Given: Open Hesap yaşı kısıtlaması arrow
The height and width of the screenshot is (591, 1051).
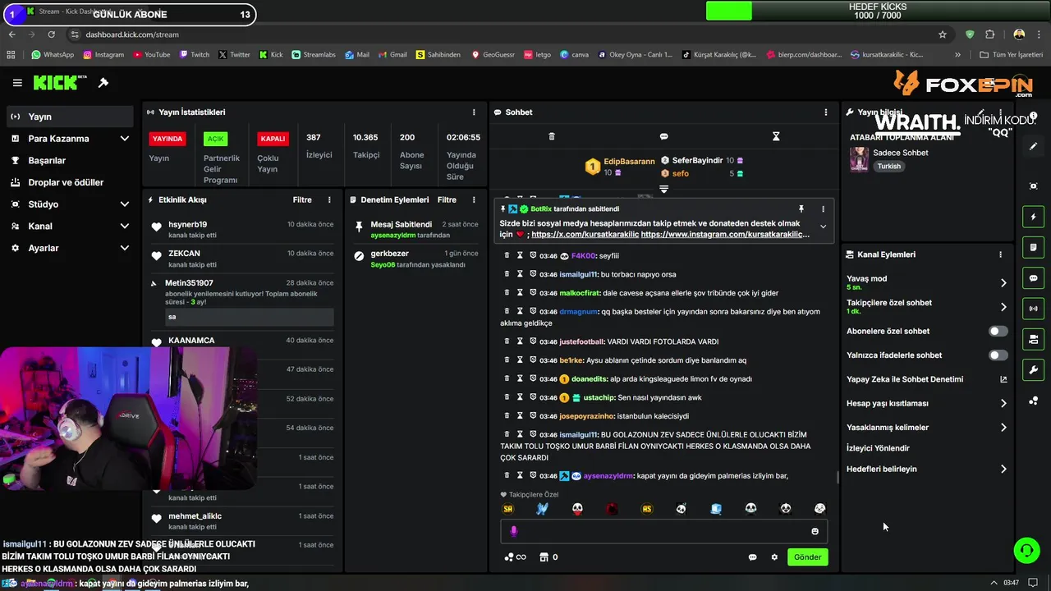Looking at the screenshot, I should click(x=1003, y=404).
